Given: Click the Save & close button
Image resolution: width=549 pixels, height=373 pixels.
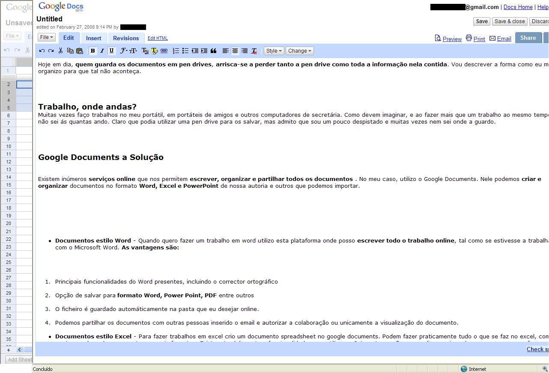Looking at the screenshot, I should [510, 21].
